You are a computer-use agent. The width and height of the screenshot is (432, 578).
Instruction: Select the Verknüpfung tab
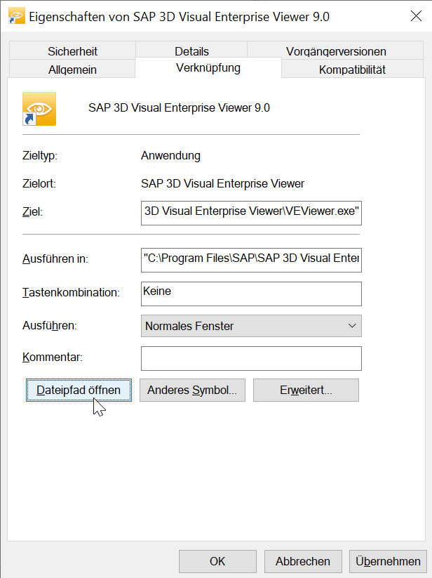pyautogui.click(x=208, y=68)
